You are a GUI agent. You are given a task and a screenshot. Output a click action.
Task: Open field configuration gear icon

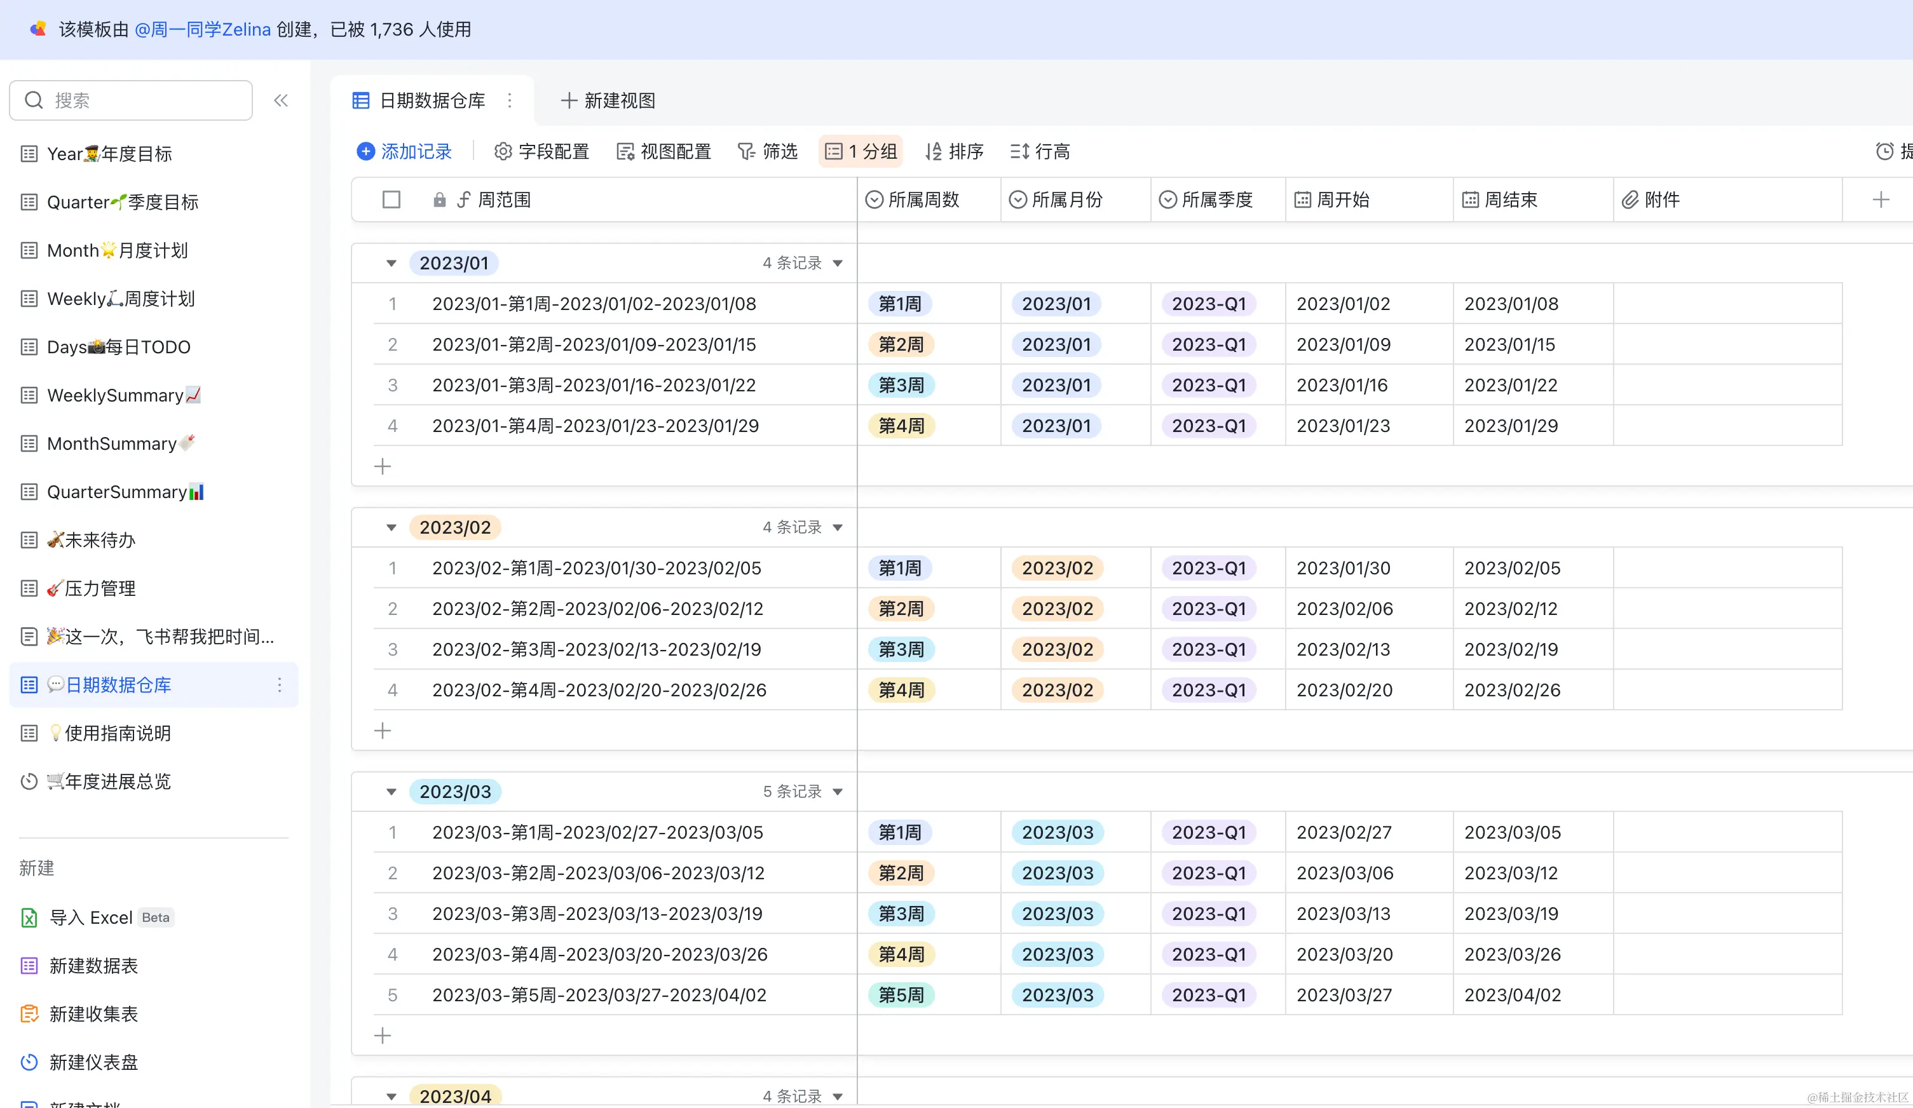click(x=503, y=152)
